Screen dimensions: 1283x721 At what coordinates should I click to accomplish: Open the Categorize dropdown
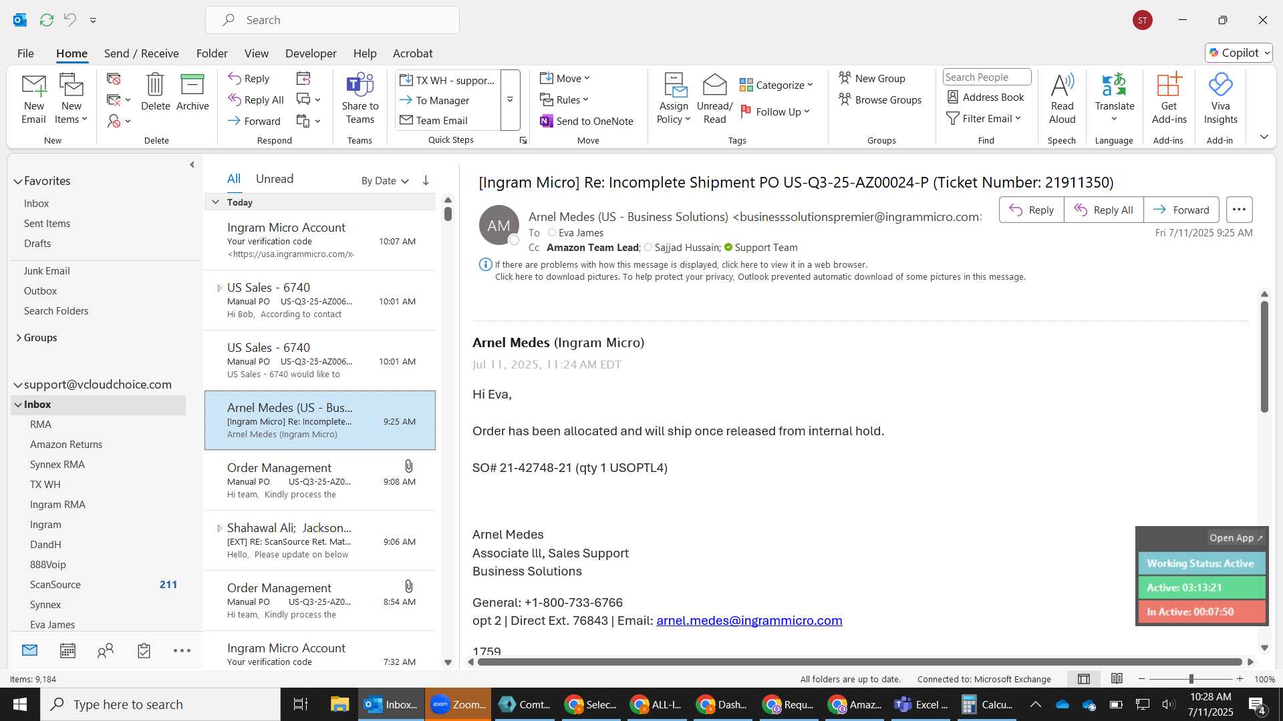[x=776, y=85]
